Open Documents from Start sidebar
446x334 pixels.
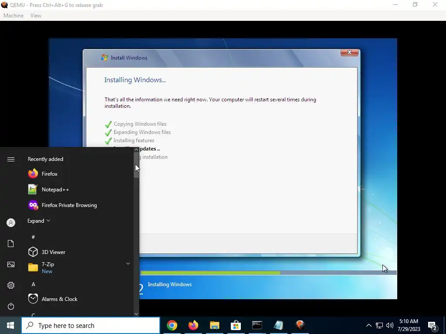pos(11,244)
